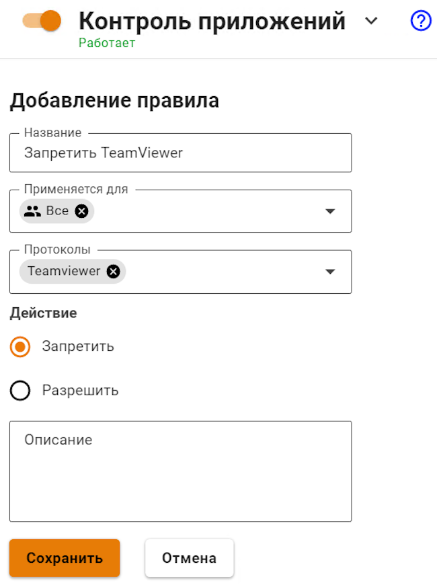This screenshot has width=437, height=587.
Task: Click the Название text field
Action: [x=180, y=153]
